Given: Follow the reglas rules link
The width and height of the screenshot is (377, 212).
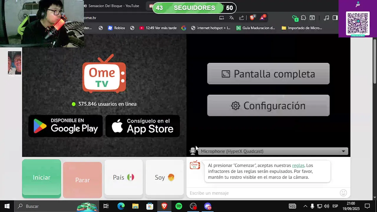Looking at the screenshot, I should [x=298, y=165].
